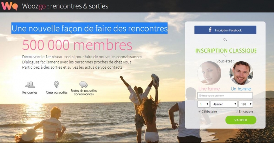Select the woman profile picture

209,73
